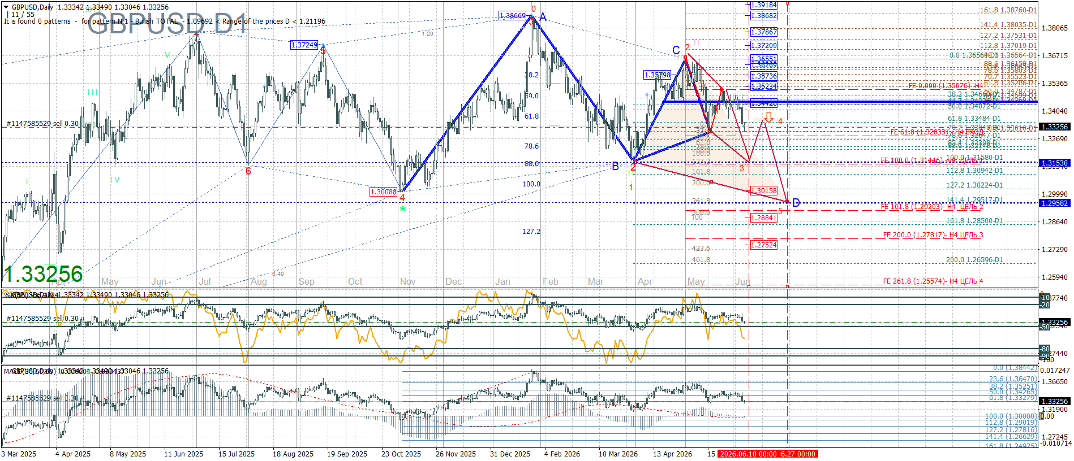Select the 23.6 (1.36470) level in lower sub-window

click(1013, 379)
